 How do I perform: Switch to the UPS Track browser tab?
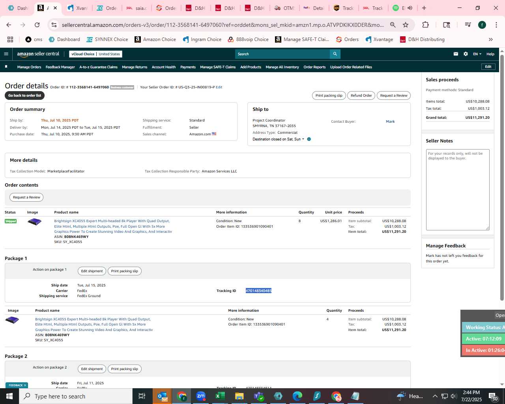click(344, 8)
